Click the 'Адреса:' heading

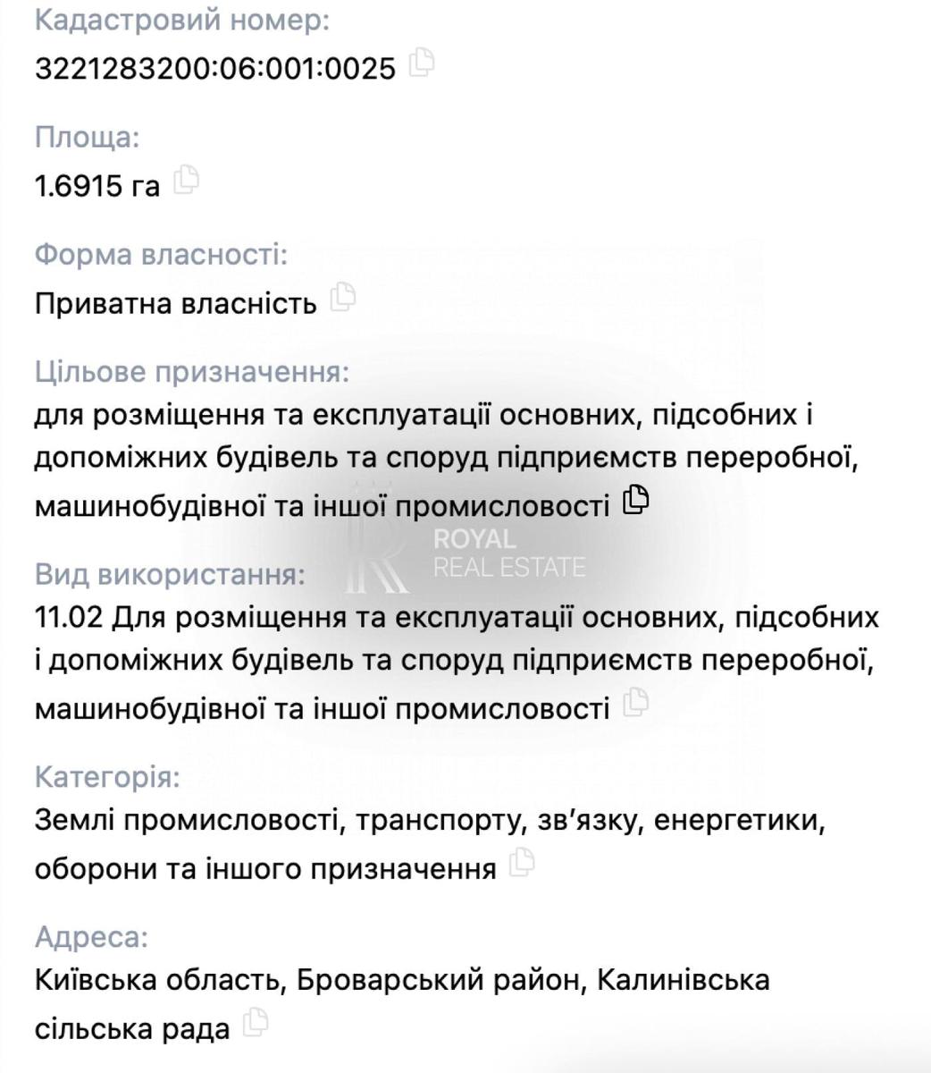tap(91, 937)
